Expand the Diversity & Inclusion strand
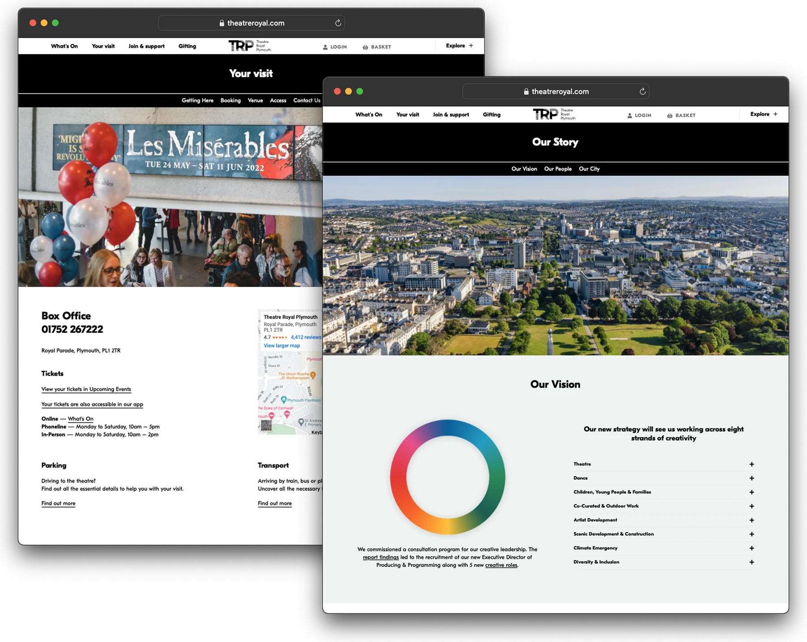807x642 pixels. pos(664,562)
